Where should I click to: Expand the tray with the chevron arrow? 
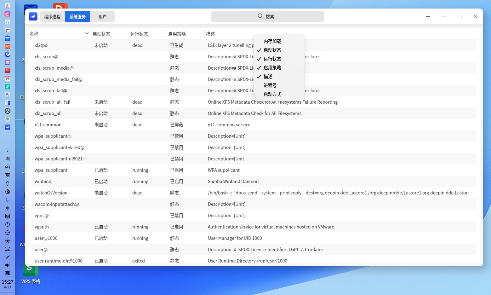[8, 151]
